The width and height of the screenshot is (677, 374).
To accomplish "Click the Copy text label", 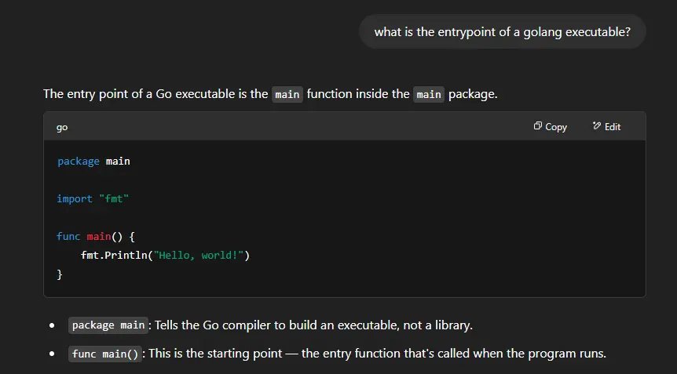I will pos(556,127).
